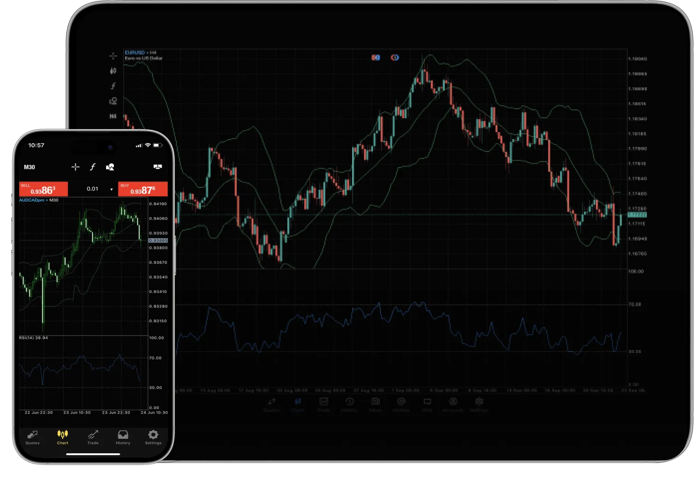Switch to the Quotes tab on phone
This screenshot has width=694, height=477.
point(33,437)
